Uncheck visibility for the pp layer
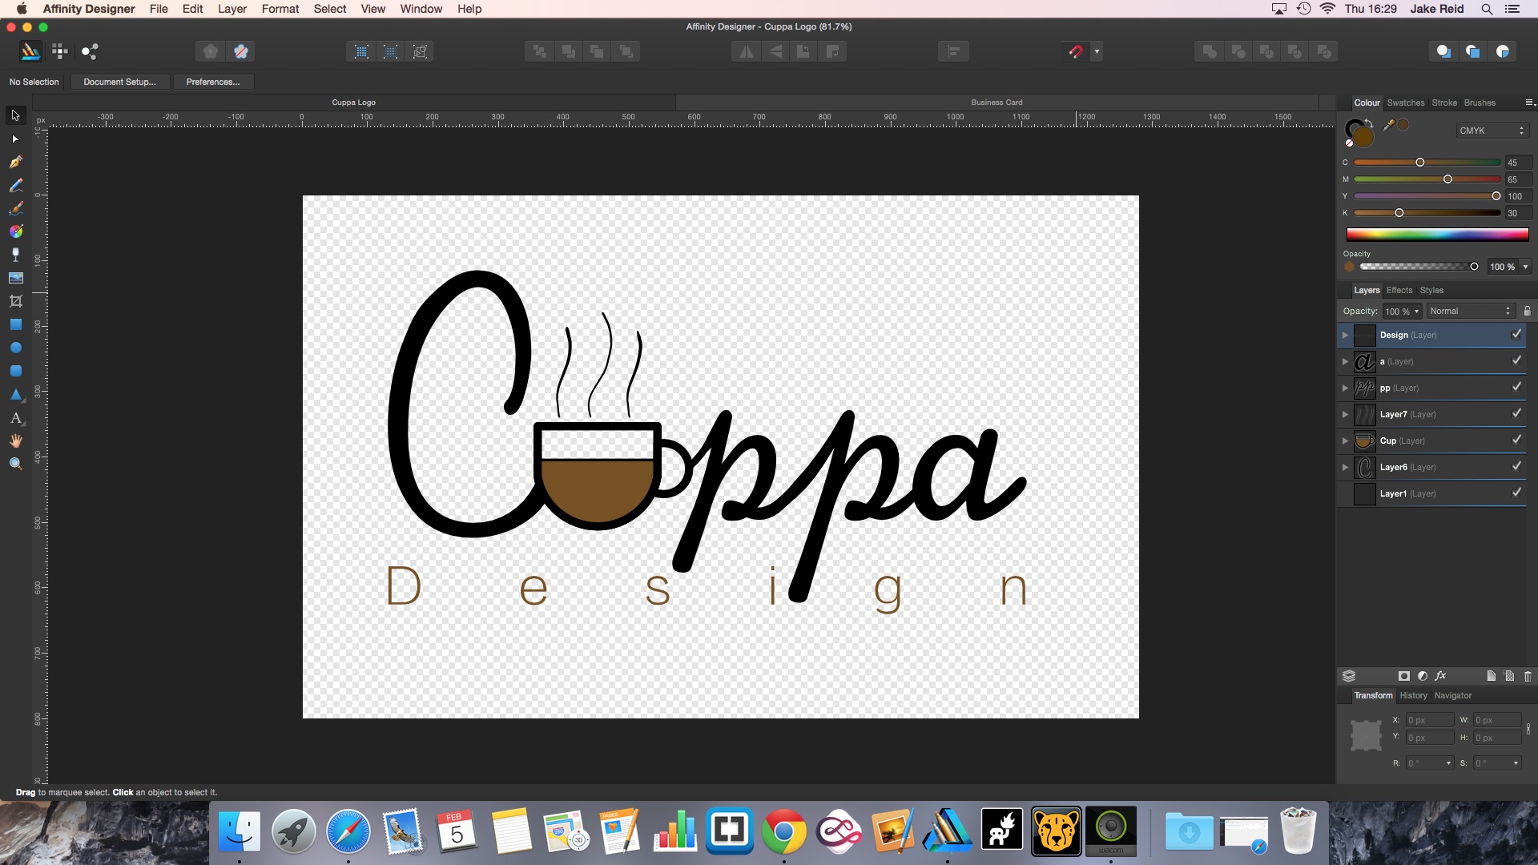The height and width of the screenshot is (865, 1538). tap(1516, 388)
